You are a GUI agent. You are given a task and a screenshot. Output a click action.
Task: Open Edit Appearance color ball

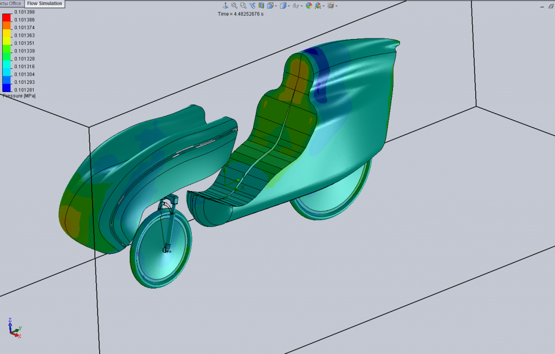click(309, 5)
